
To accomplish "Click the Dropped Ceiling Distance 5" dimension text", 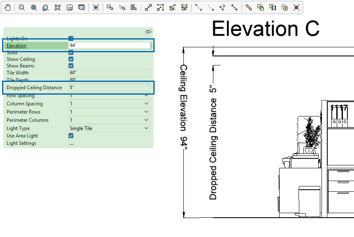I will pyautogui.click(x=213, y=142).
